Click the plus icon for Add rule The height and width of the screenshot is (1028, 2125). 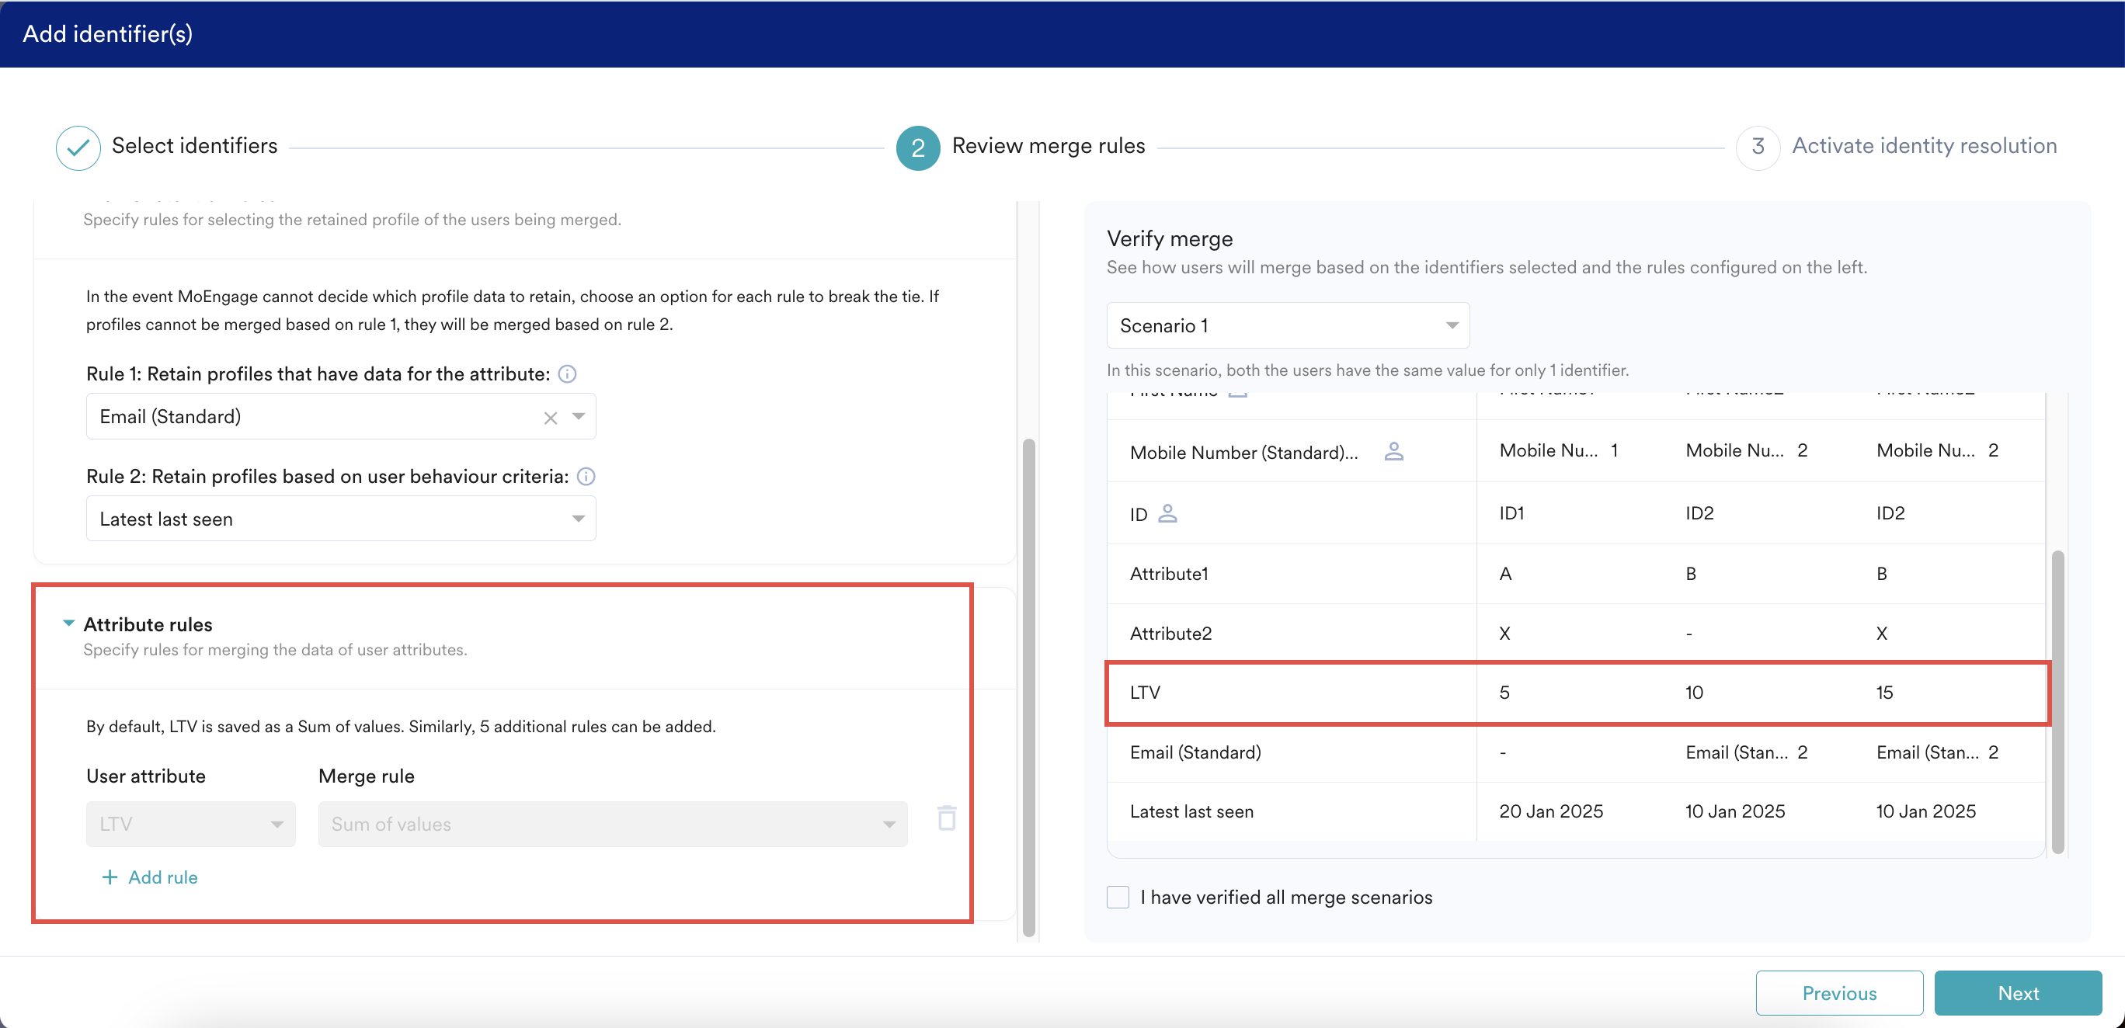pos(109,877)
